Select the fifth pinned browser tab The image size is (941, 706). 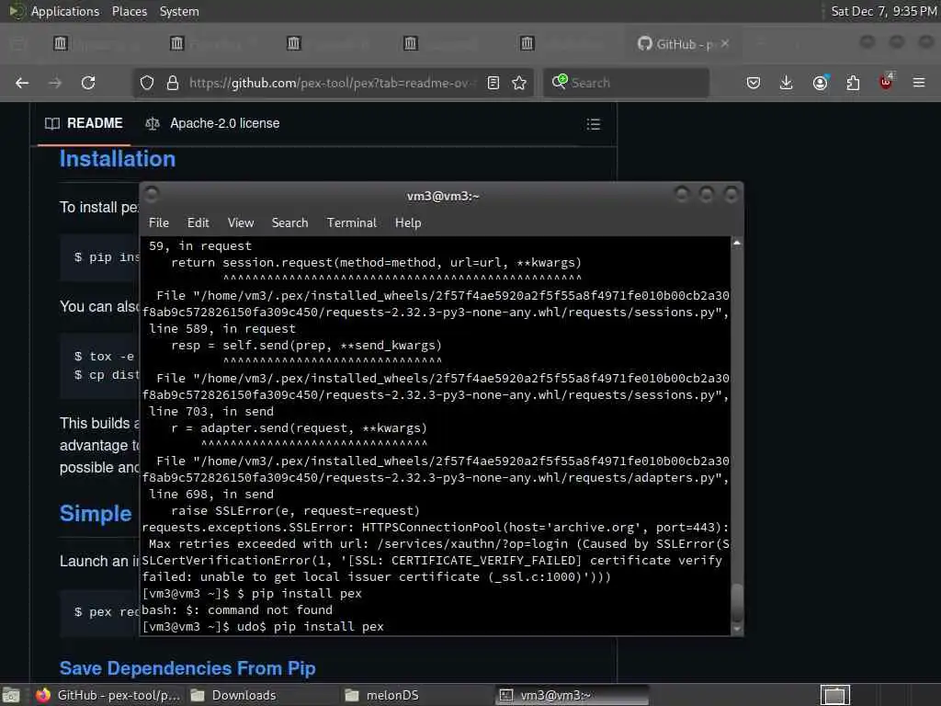[527, 43]
